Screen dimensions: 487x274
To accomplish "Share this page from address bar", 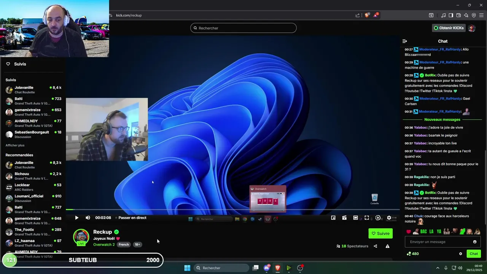I will click(x=358, y=15).
